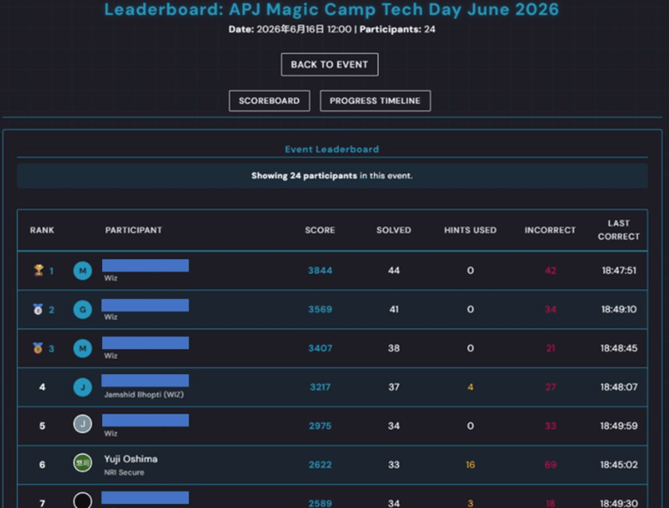This screenshot has width=669, height=508.
Task: Click the silver medal icon at rank 2
Action: 38,309
